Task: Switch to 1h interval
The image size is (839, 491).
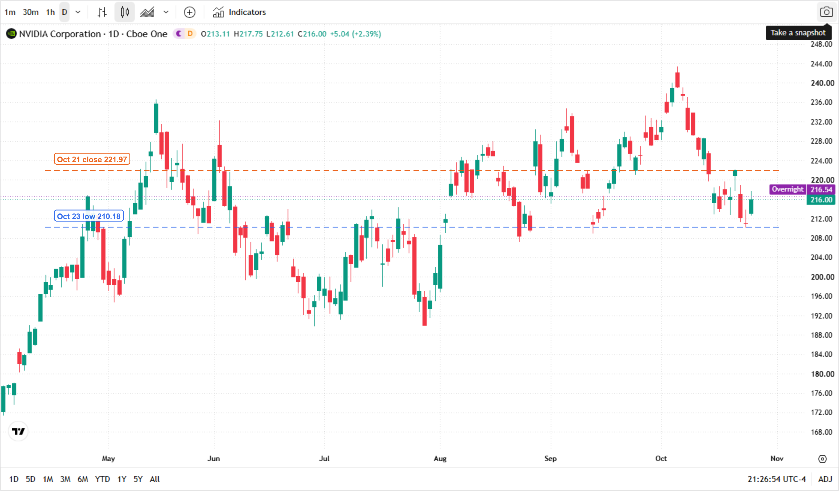Action: click(x=50, y=12)
